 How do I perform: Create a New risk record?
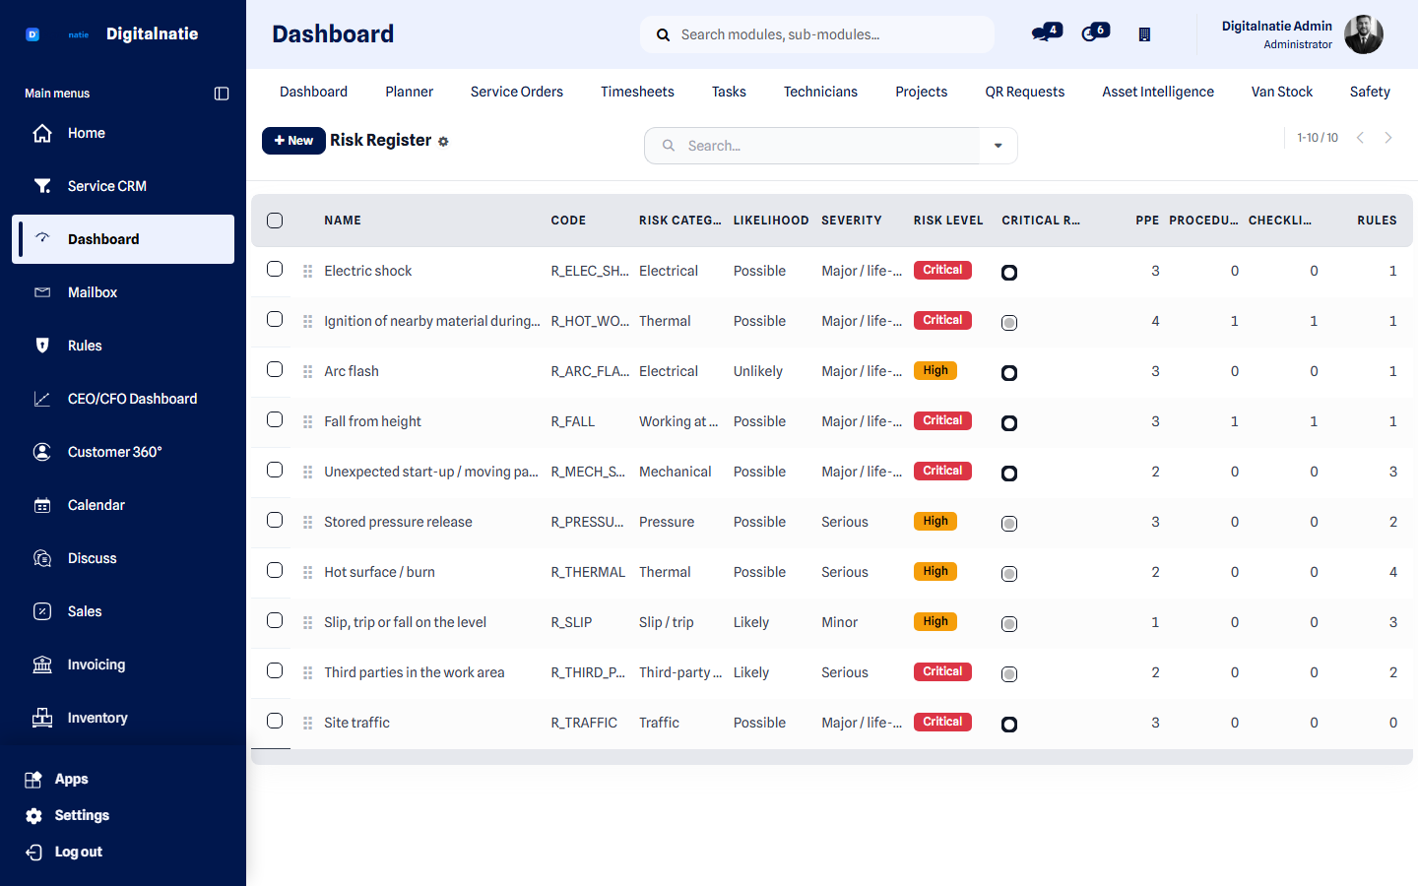[x=293, y=141]
